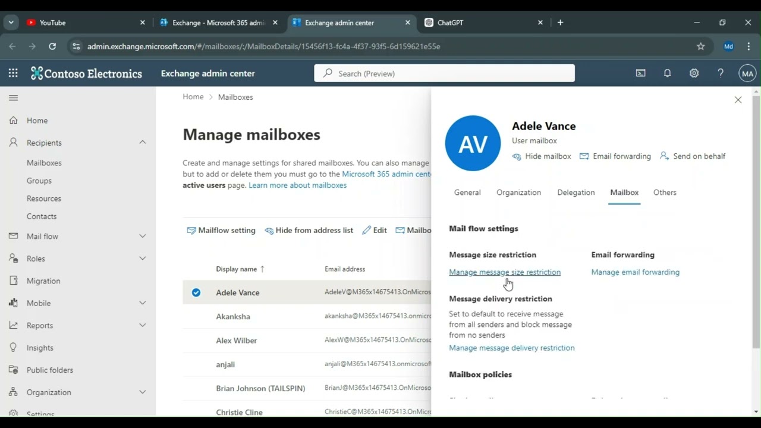The image size is (761, 428).
Task: Deselect the Adele Vance row checkbox
Action: pyautogui.click(x=196, y=292)
